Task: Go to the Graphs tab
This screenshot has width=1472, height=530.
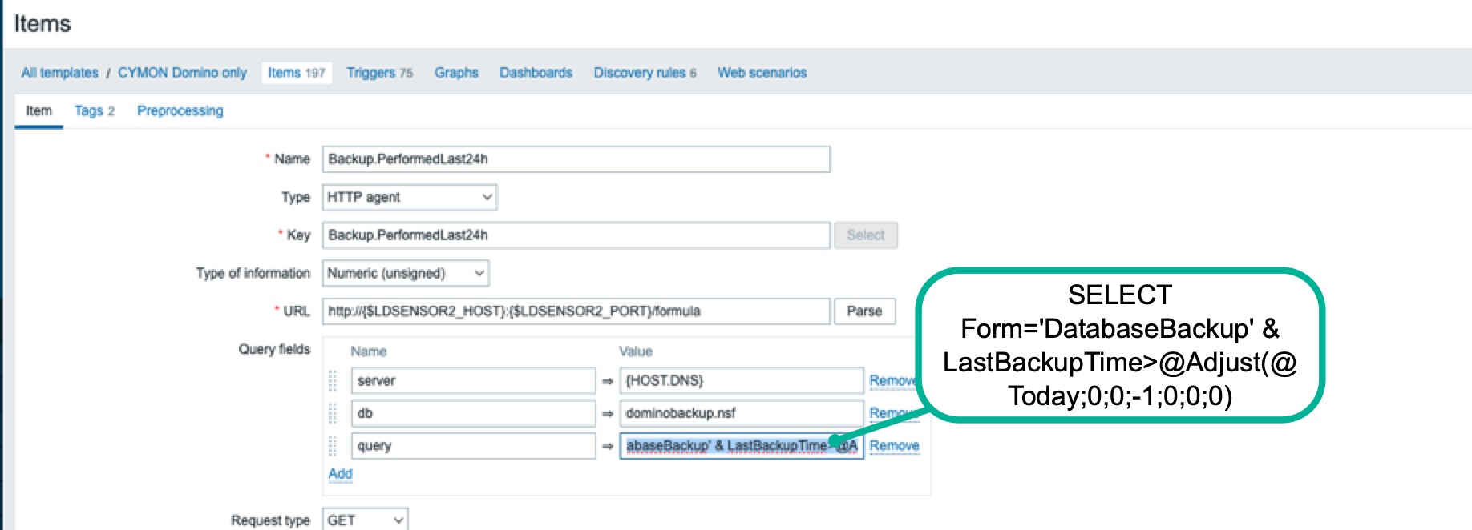Action: (x=456, y=73)
